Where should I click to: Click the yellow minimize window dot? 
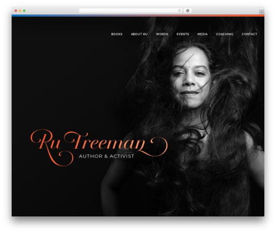click(x=20, y=11)
